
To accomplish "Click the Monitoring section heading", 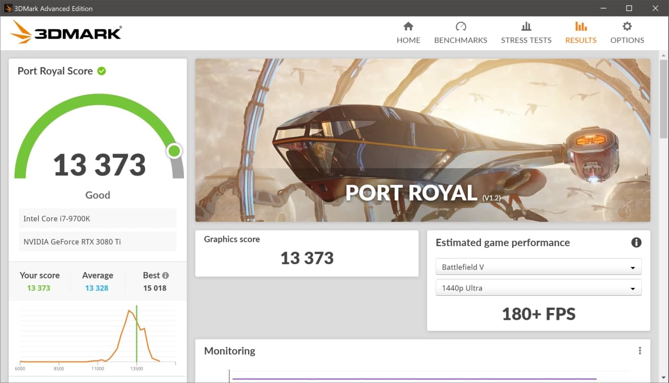I will pyautogui.click(x=229, y=351).
